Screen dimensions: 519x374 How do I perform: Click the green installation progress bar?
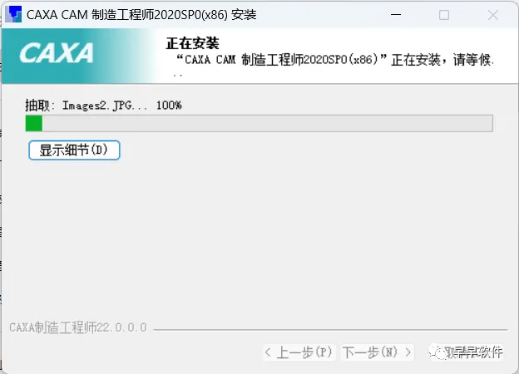tap(259, 123)
